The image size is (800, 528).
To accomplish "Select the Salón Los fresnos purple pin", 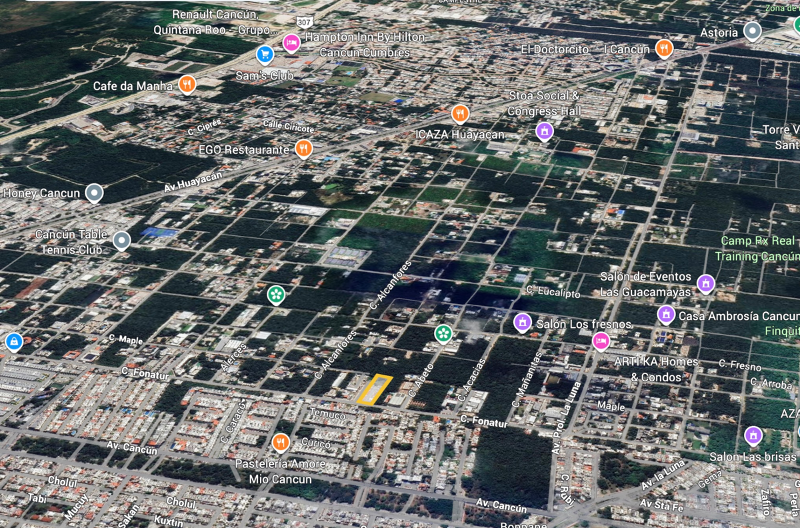I will (x=523, y=323).
